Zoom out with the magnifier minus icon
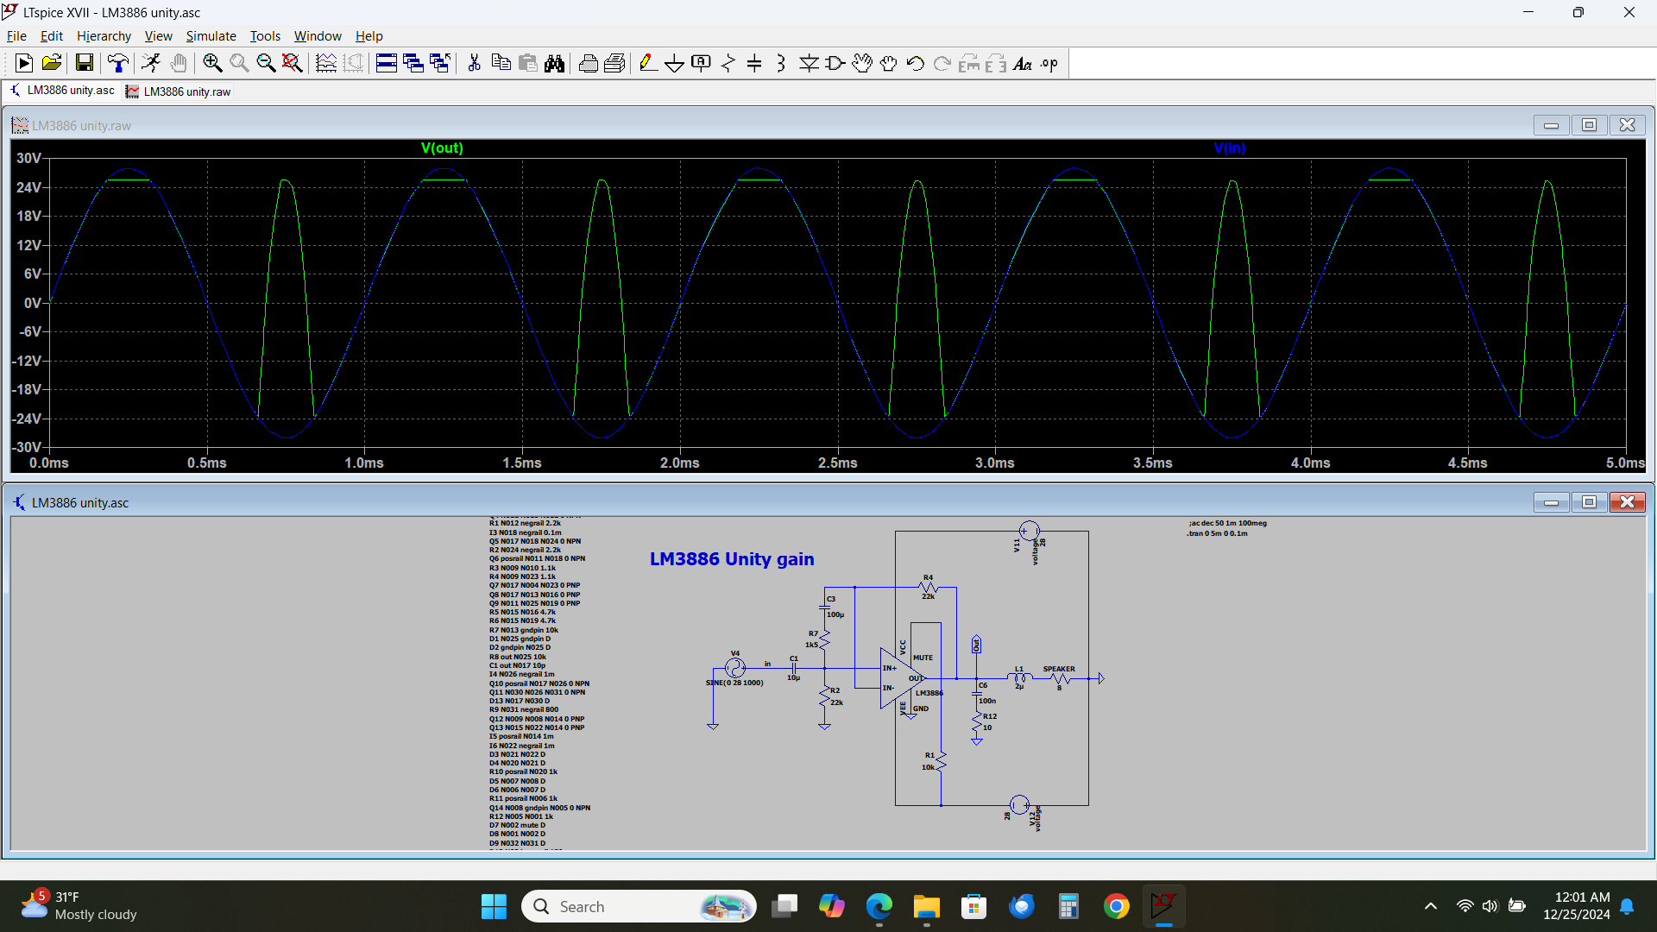The image size is (1657, 932). click(x=266, y=63)
